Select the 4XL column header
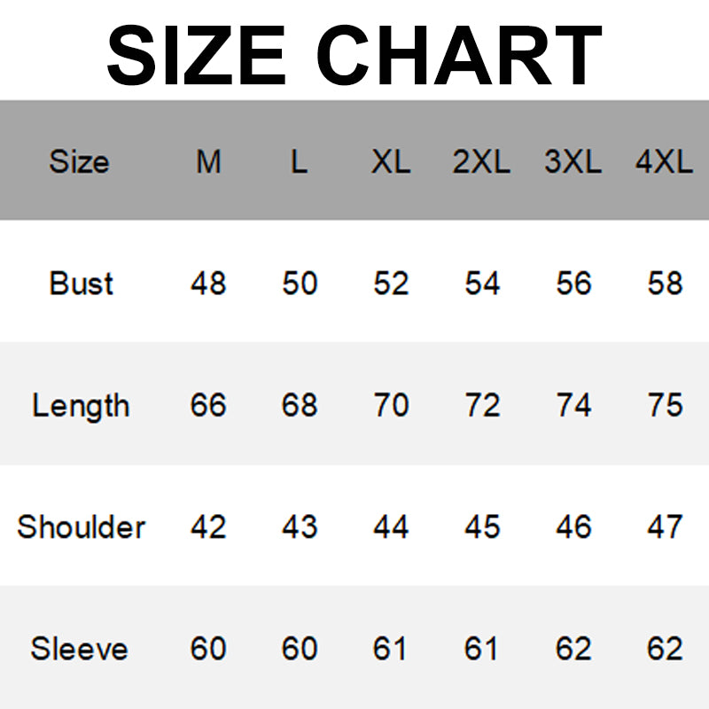The image size is (709, 709). pos(664,162)
